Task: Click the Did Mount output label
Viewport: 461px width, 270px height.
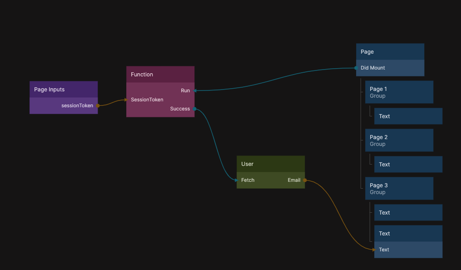Action: (x=373, y=68)
